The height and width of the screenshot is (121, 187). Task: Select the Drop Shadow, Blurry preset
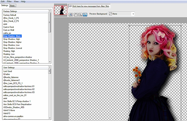12,36
